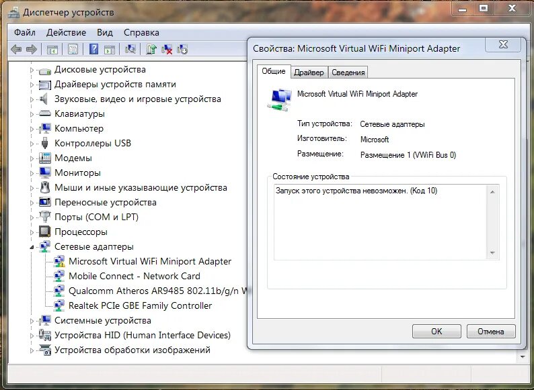Image resolution: width=534 pixels, height=390 pixels.
Task: Click the Порты (COM и LPT) icon
Action: [45, 217]
